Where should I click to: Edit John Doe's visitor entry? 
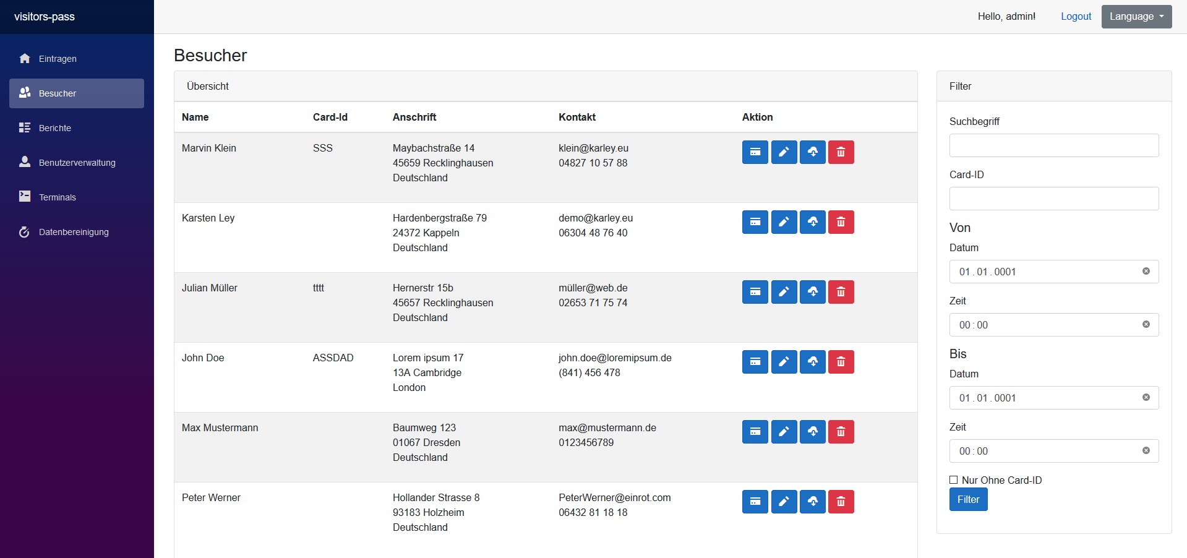(x=784, y=362)
